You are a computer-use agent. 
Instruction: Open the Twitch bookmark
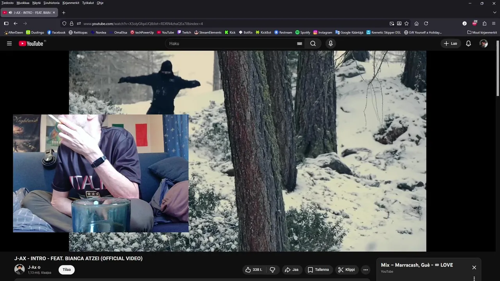pos(184,32)
